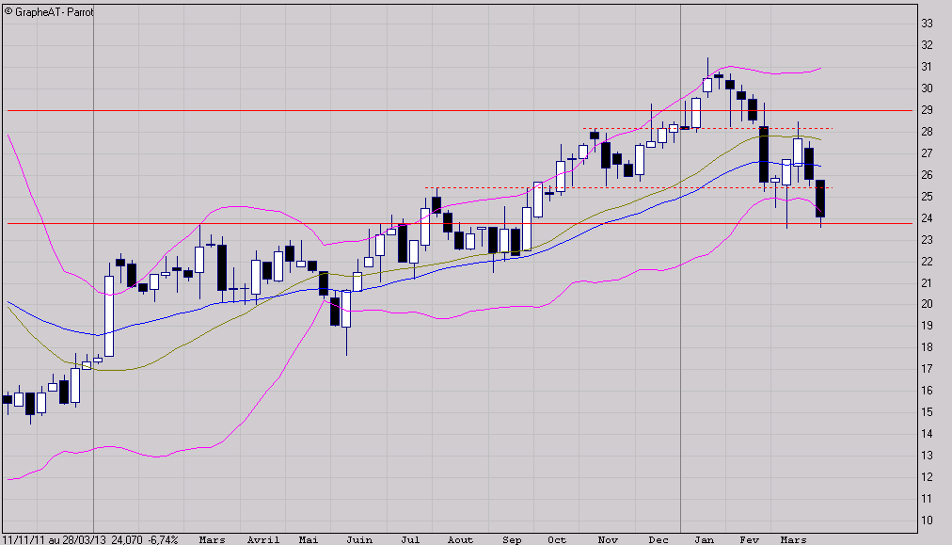This screenshot has height=545, width=952.
Task: Click the 21 price axis label
Action: pos(928,283)
